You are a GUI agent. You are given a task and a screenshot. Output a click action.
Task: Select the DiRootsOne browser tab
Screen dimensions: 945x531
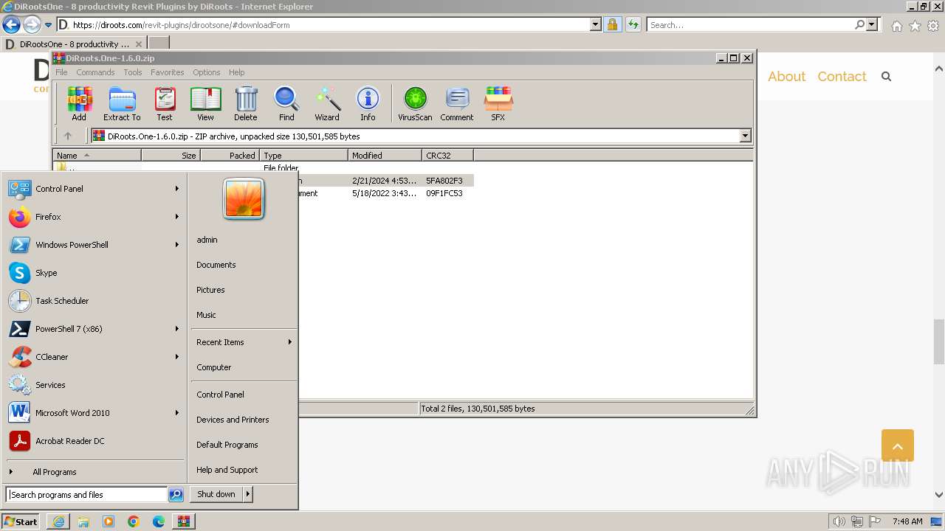coord(74,44)
